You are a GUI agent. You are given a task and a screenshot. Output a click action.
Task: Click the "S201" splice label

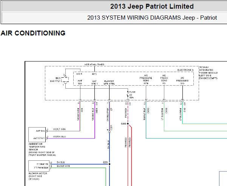105,163
